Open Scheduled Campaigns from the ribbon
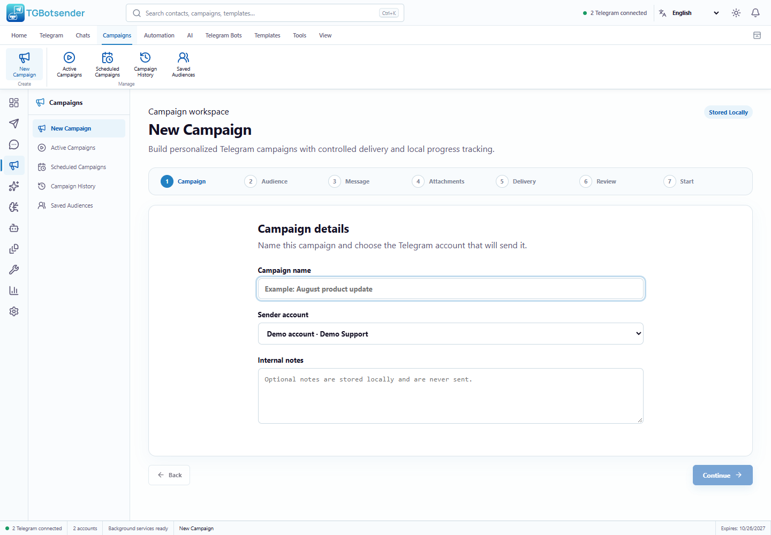The height and width of the screenshot is (535, 771). 108,65
